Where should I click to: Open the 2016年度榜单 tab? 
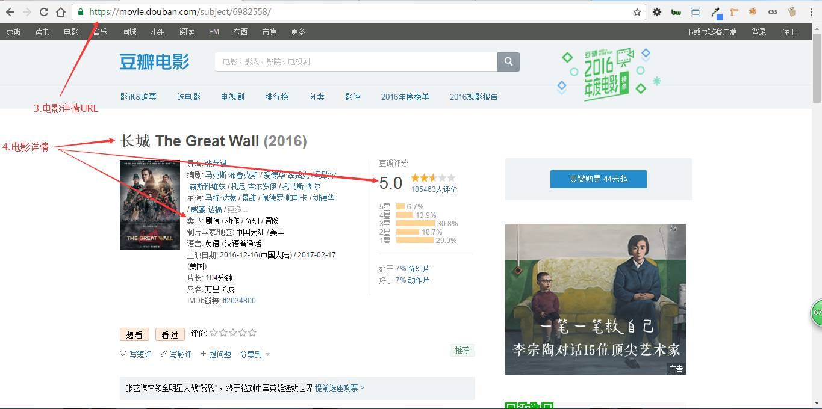(x=405, y=97)
